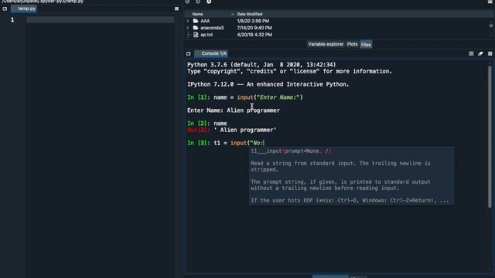
Task: Open the Files pane options menu icon
Action: (x=490, y=2)
